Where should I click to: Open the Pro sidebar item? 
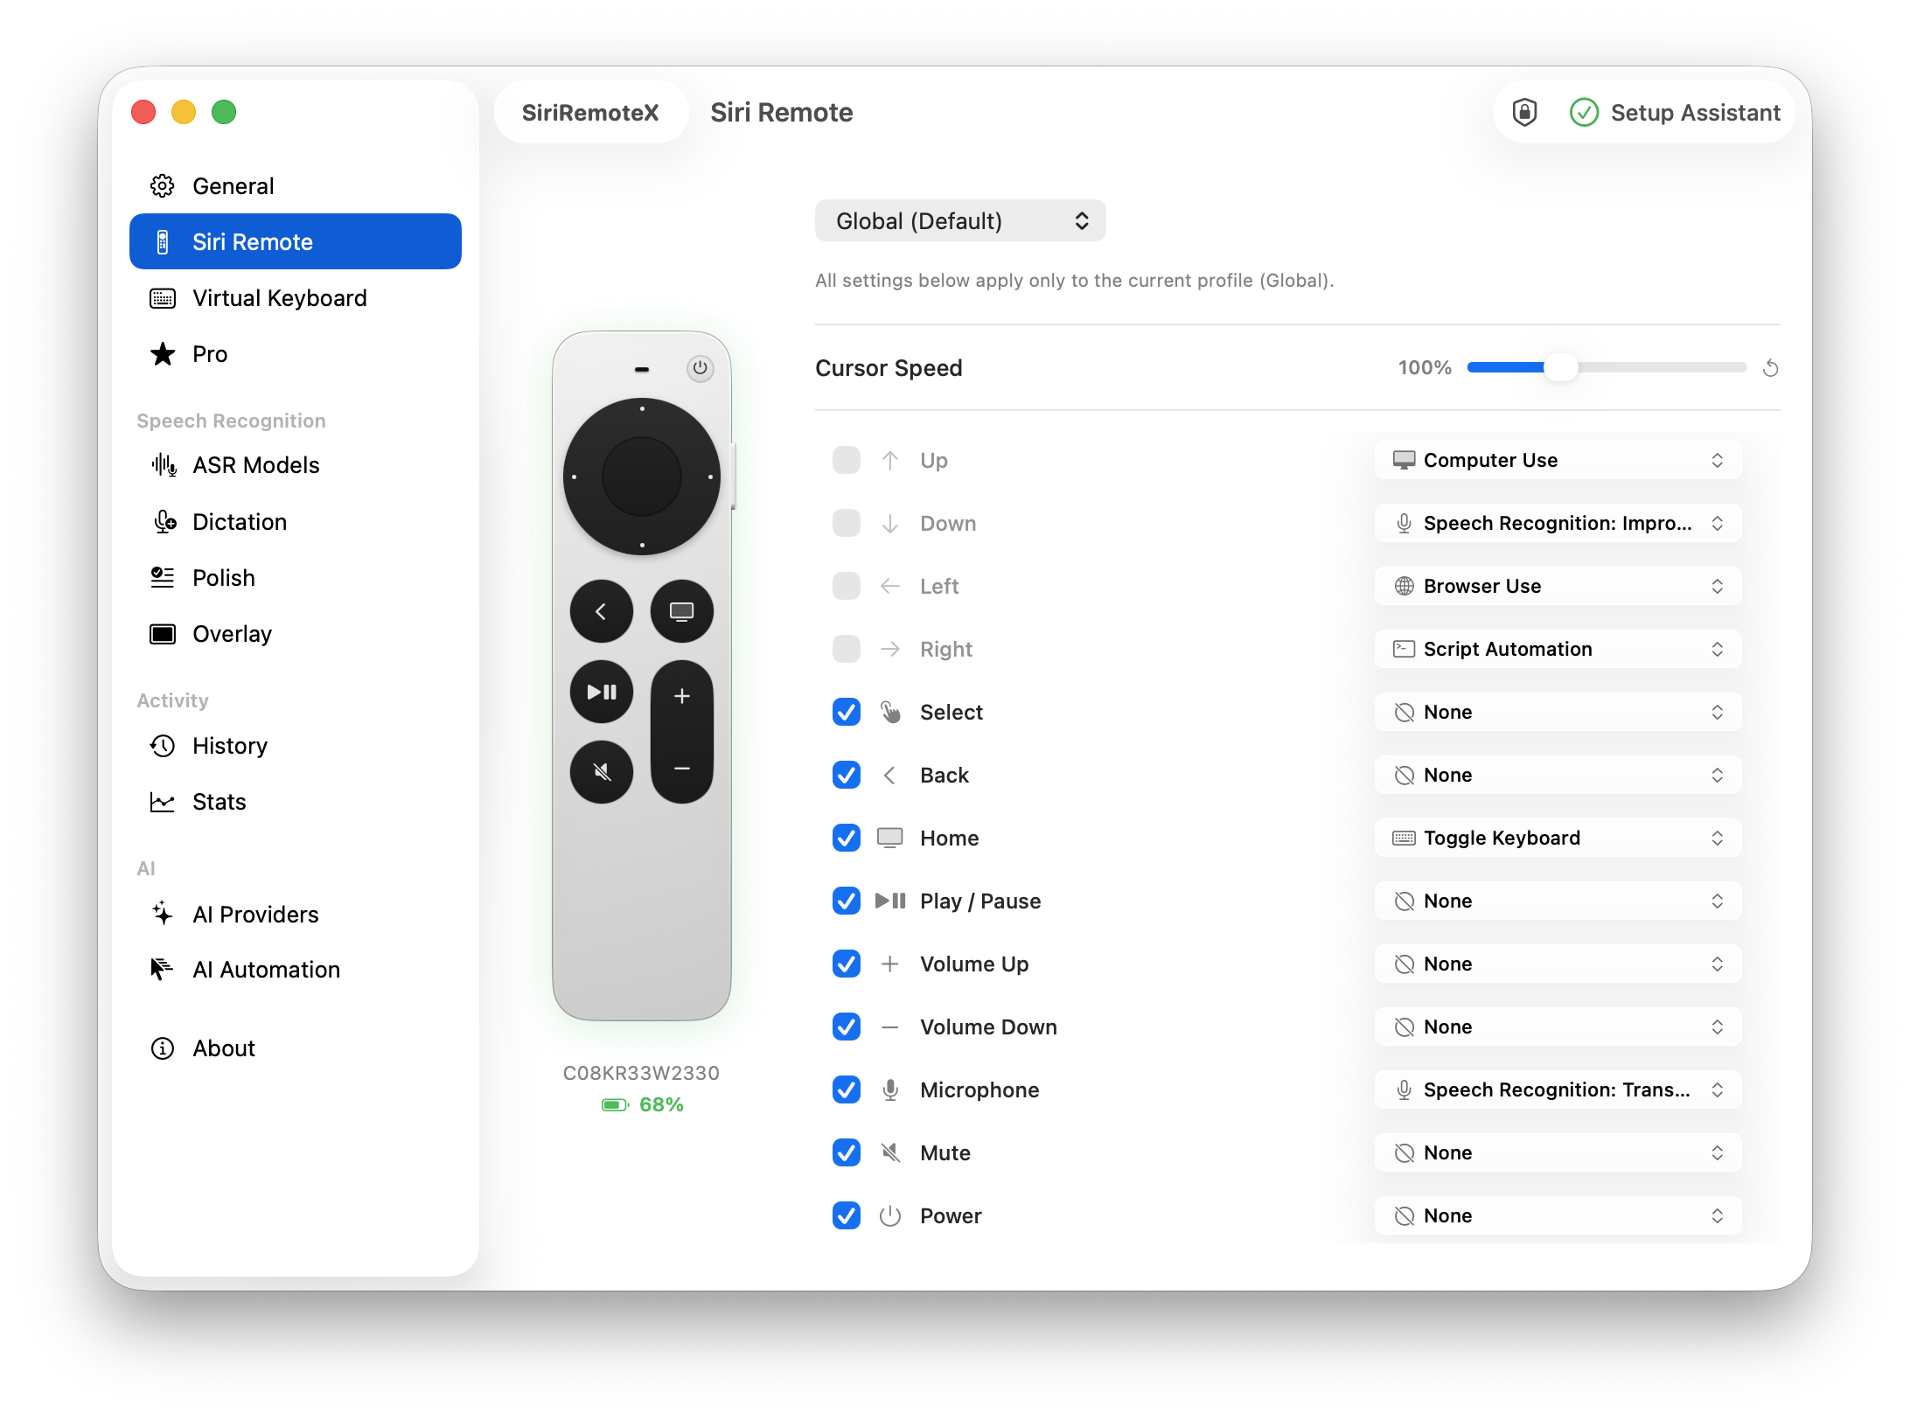point(296,354)
